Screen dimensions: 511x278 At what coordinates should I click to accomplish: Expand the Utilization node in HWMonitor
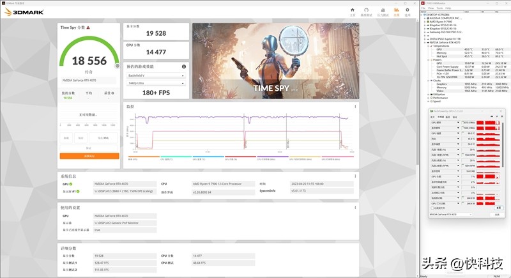(x=429, y=95)
